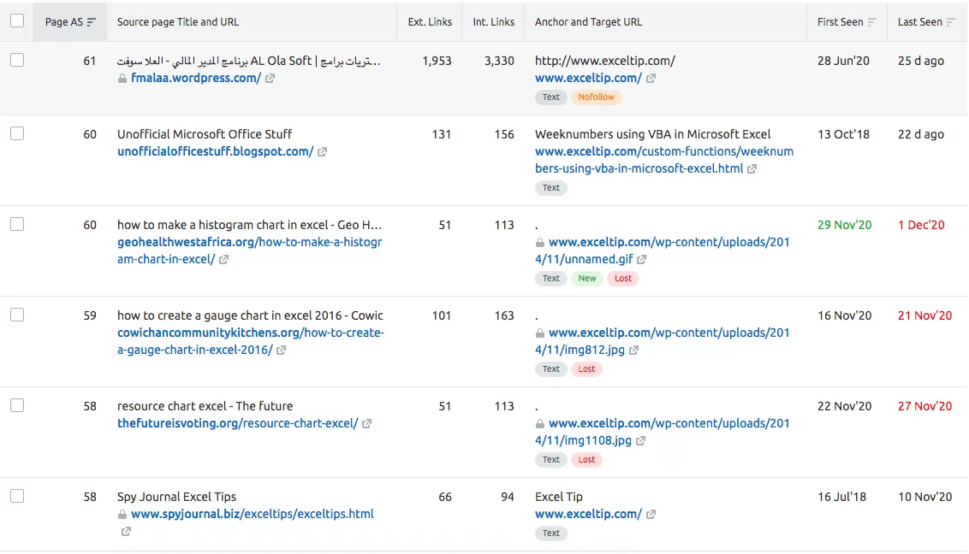This screenshot has height=554, width=969.
Task: Click external link icon under spyjournal.biz URL
Action: coord(126,532)
